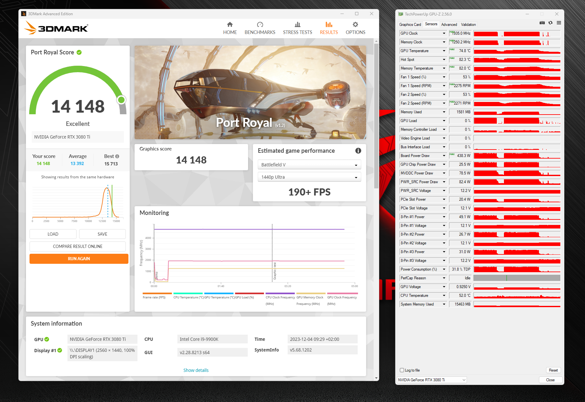Expand CPU Temperature sensor dropdown arrow

tap(444, 296)
